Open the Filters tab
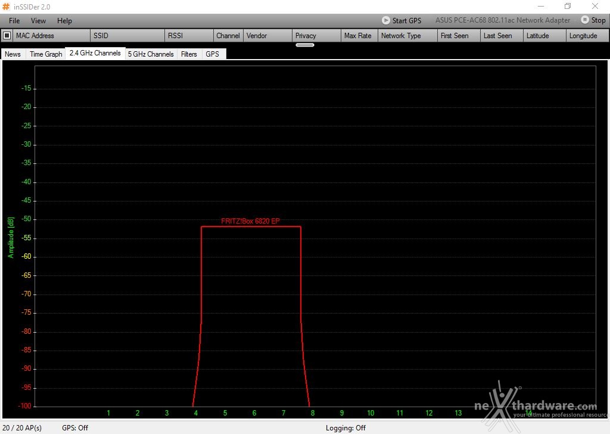 (x=189, y=54)
